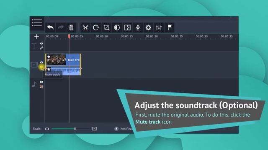Select the audio track music note

[34, 84]
